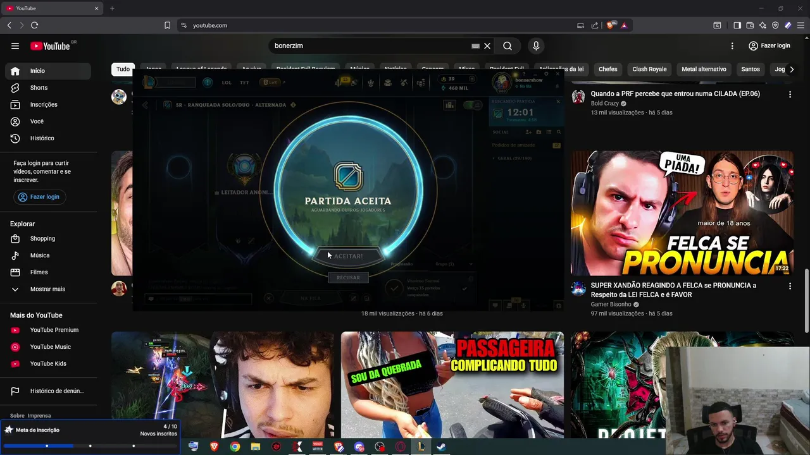810x455 pixels.
Task: Switch to LOL tab in League client
Action: (x=227, y=83)
